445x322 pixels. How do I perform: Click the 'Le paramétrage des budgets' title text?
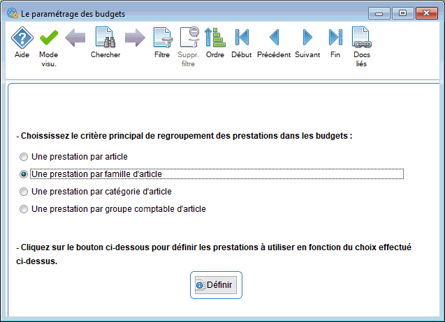click(73, 14)
